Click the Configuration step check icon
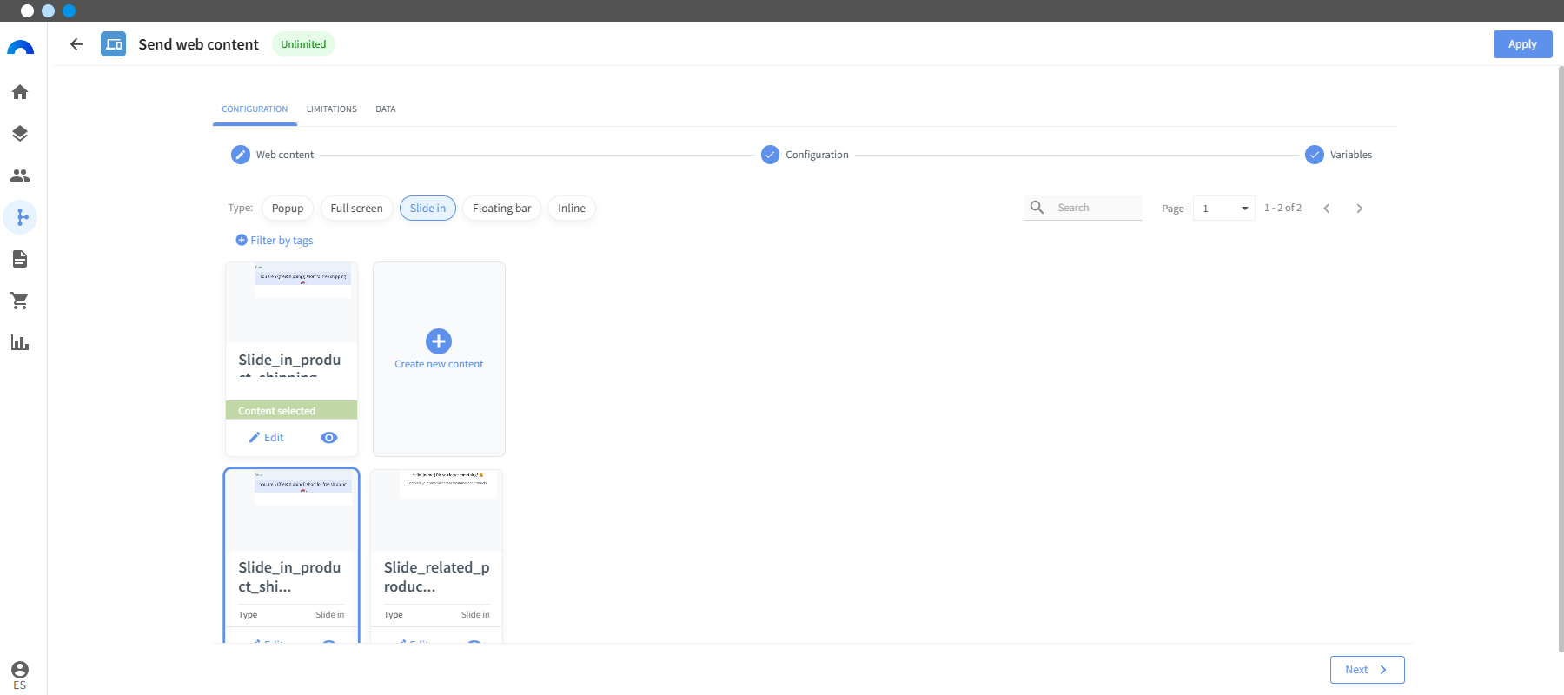 click(x=770, y=155)
